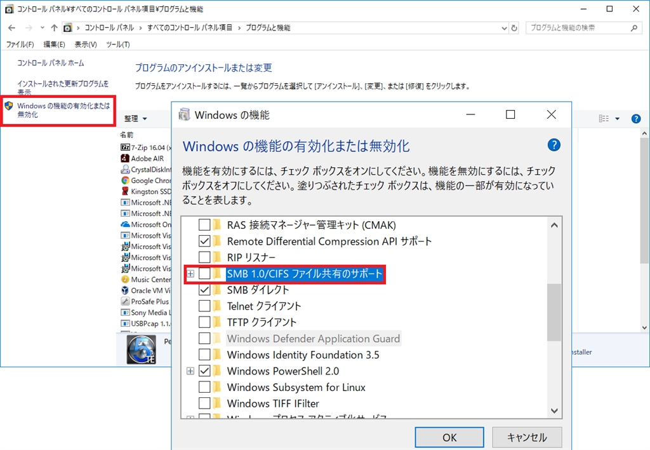650x450 pixels.
Task: Expand the SMB 1.0/CIFS tree node
Action: [x=190, y=273]
